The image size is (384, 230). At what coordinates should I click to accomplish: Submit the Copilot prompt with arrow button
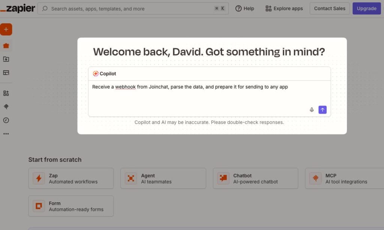point(322,110)
